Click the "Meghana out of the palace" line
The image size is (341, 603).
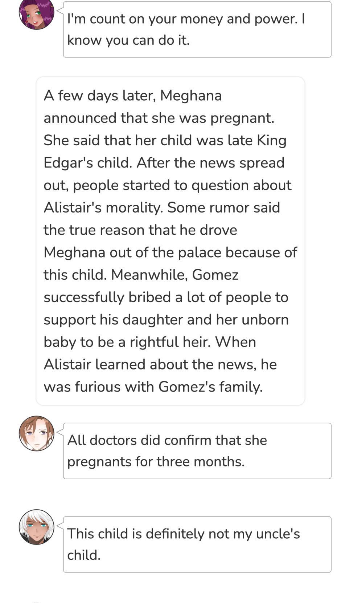click(x=170, y=252)
